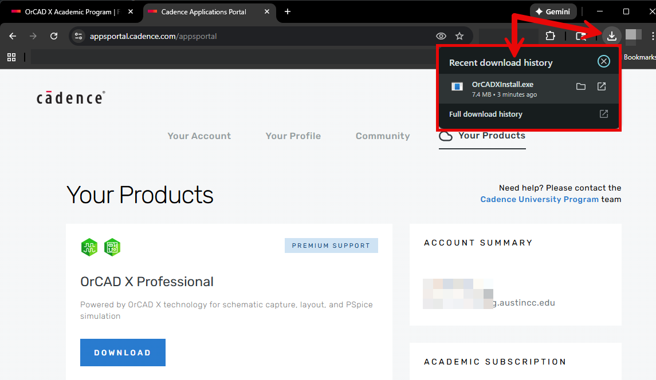The width and height of the screenshot is (656, 380).
Task: Show OrCADXInstall.exe in its folder
Action: (581, 86)
